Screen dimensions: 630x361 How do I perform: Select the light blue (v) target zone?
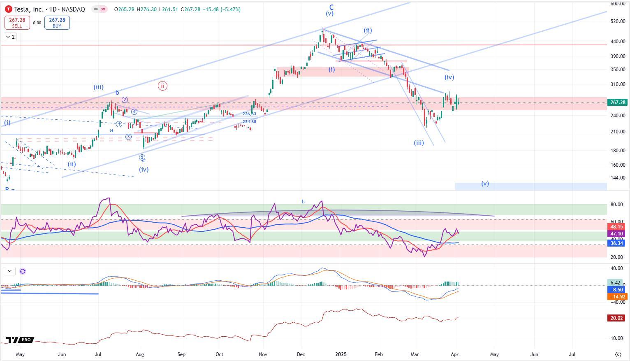531,186
